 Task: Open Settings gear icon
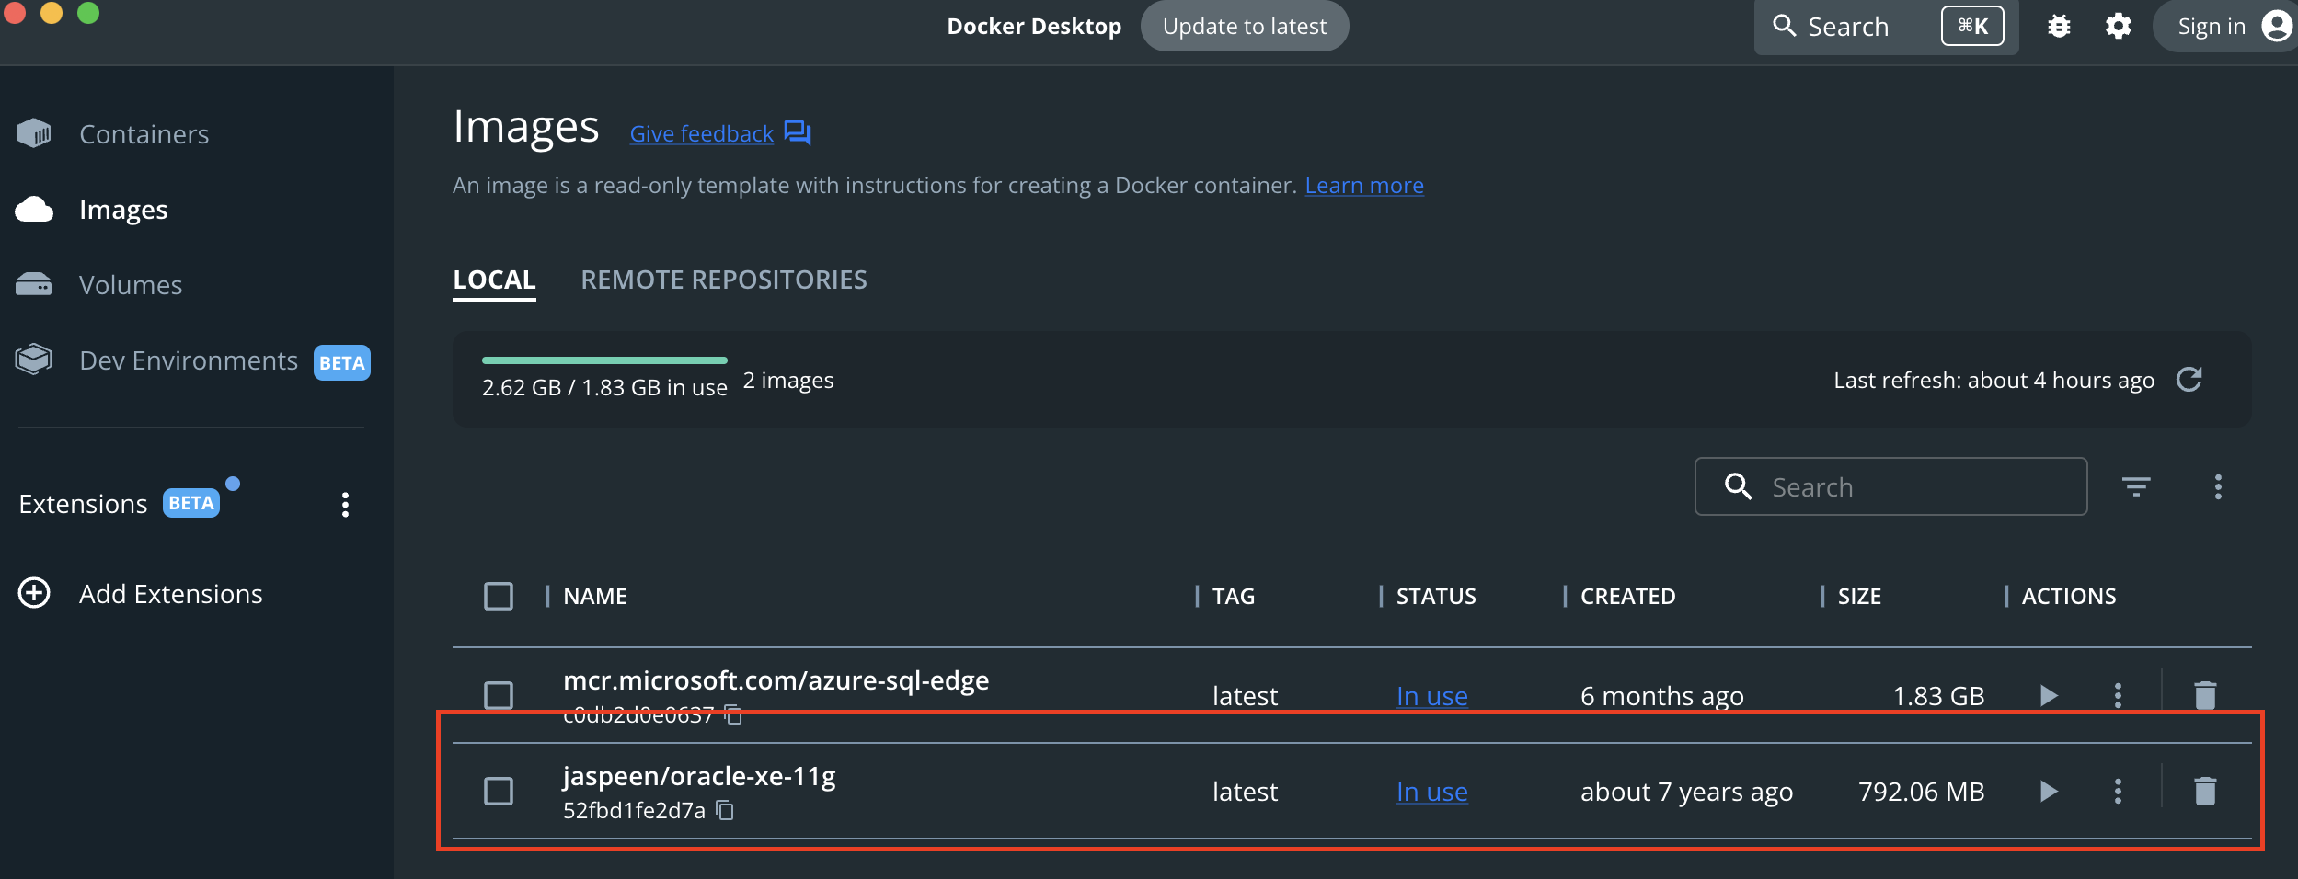click(2118, 27)
